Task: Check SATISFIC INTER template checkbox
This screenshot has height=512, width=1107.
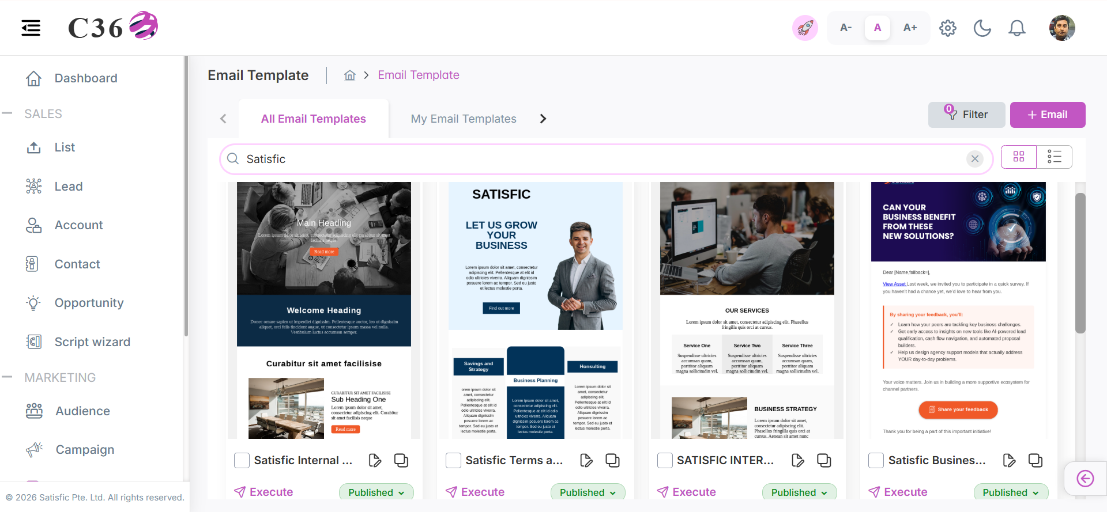Action: [x=665, y=461]
